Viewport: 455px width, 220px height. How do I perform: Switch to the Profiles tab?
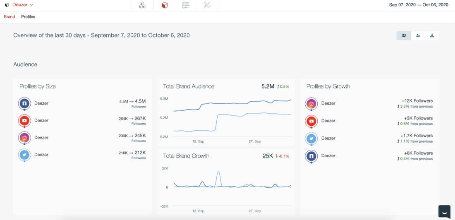point(28,17)
